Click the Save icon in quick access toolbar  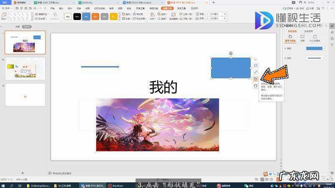(x=17, y=8)
